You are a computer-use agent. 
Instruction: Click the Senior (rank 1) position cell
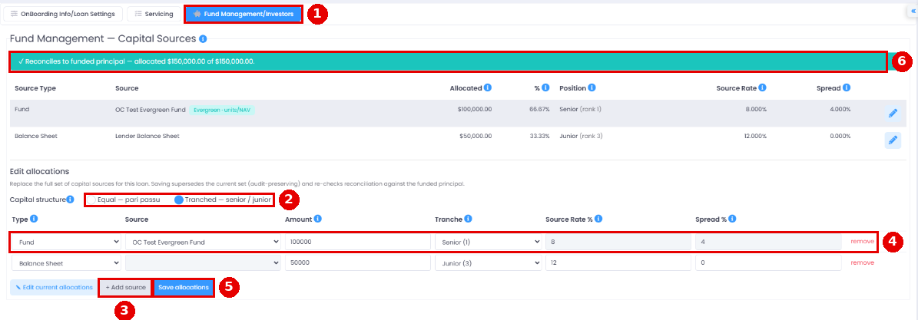point(580,110)
